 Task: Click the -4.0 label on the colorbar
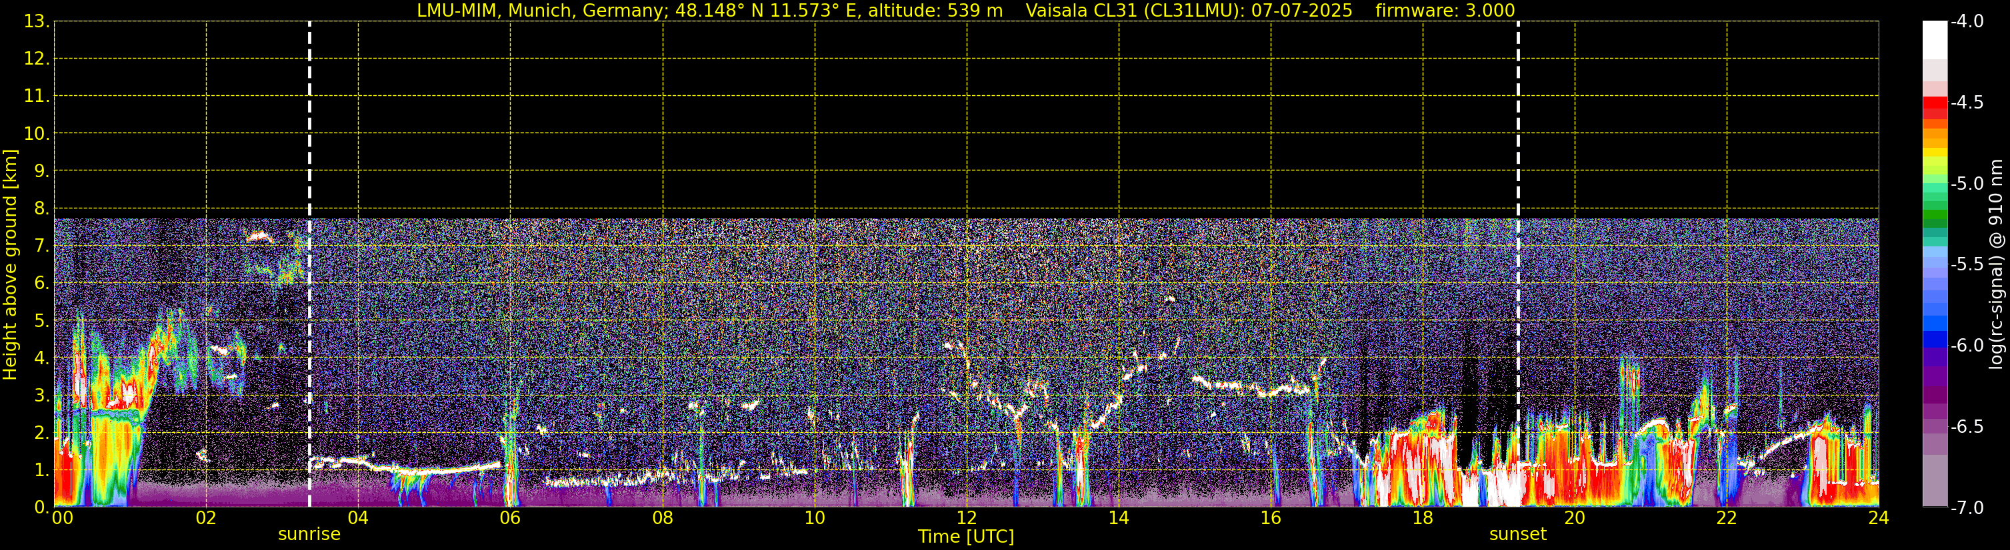(x=1966, y=22)
